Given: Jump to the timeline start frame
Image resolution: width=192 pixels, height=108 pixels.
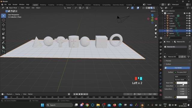Looking at the screenshot, I should tap(74, 94).
